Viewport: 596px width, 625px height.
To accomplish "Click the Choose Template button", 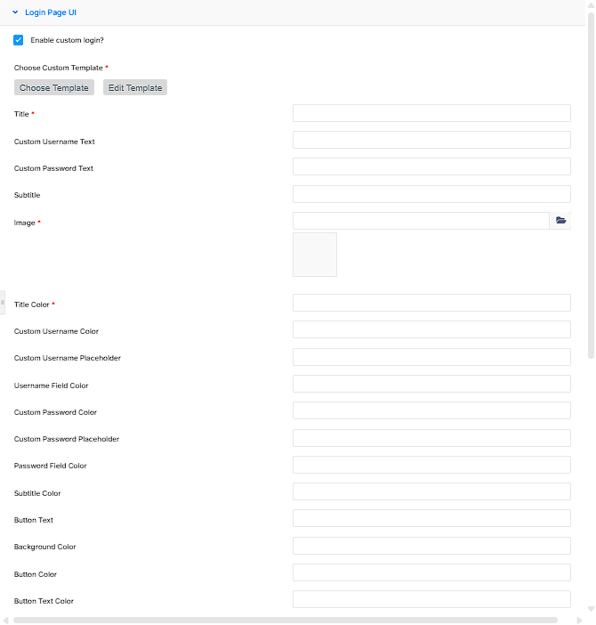I will 54,87.
